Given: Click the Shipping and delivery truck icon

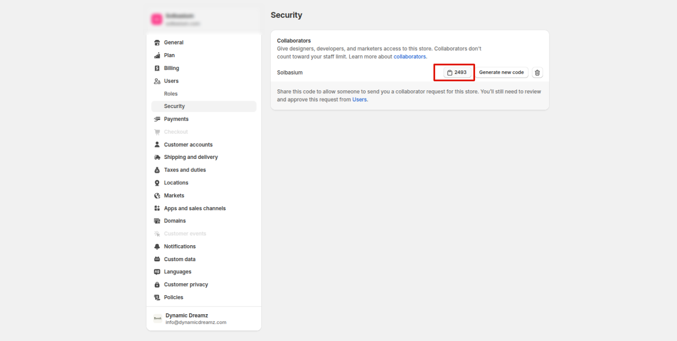Looking at the screenshot, I should (x=157, y=157).
